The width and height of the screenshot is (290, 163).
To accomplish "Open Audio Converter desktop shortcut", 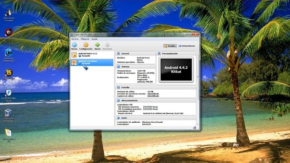I will pyautogui.click(x=9, y=15).
